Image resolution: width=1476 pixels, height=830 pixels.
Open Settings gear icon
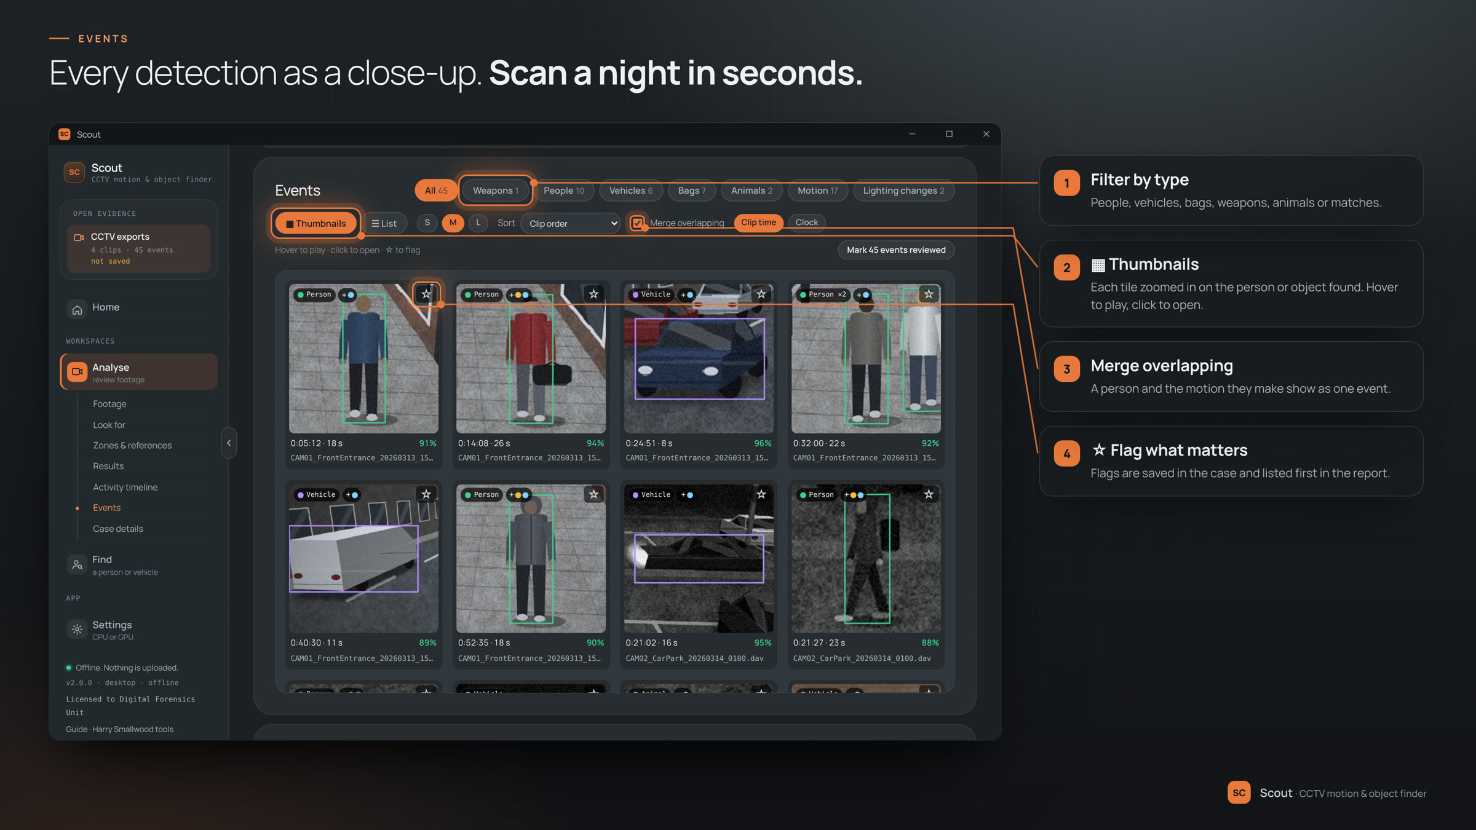point(77,629)
